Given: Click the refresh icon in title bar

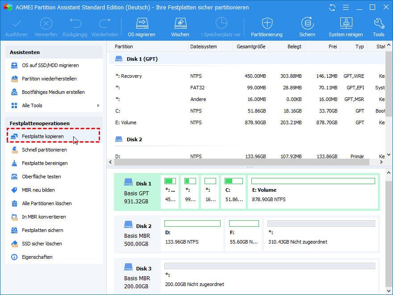Looking at the screenshot, I should click(332, 8).
